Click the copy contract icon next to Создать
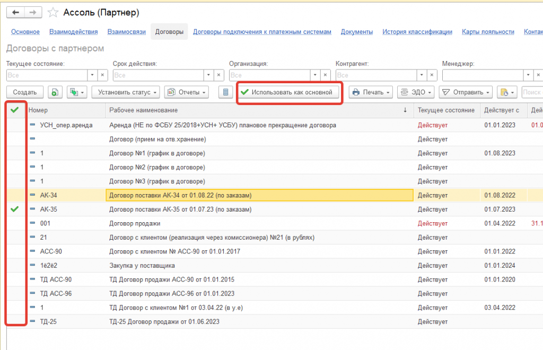543x350 pixels. (55, 92)
